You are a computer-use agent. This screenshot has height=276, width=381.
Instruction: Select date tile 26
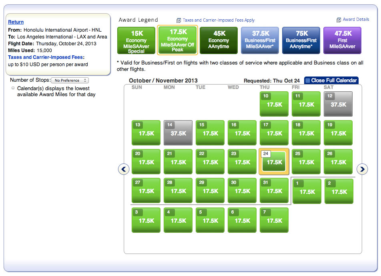click(338, 162)
